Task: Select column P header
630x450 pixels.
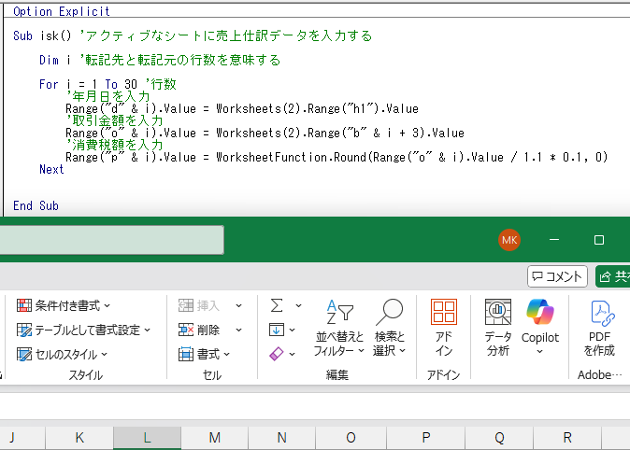Action: click(x=425, y=438)
